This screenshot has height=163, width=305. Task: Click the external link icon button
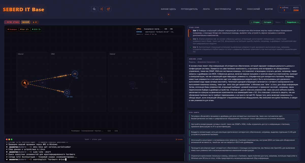pyautogui.click(x=109, y=9)
